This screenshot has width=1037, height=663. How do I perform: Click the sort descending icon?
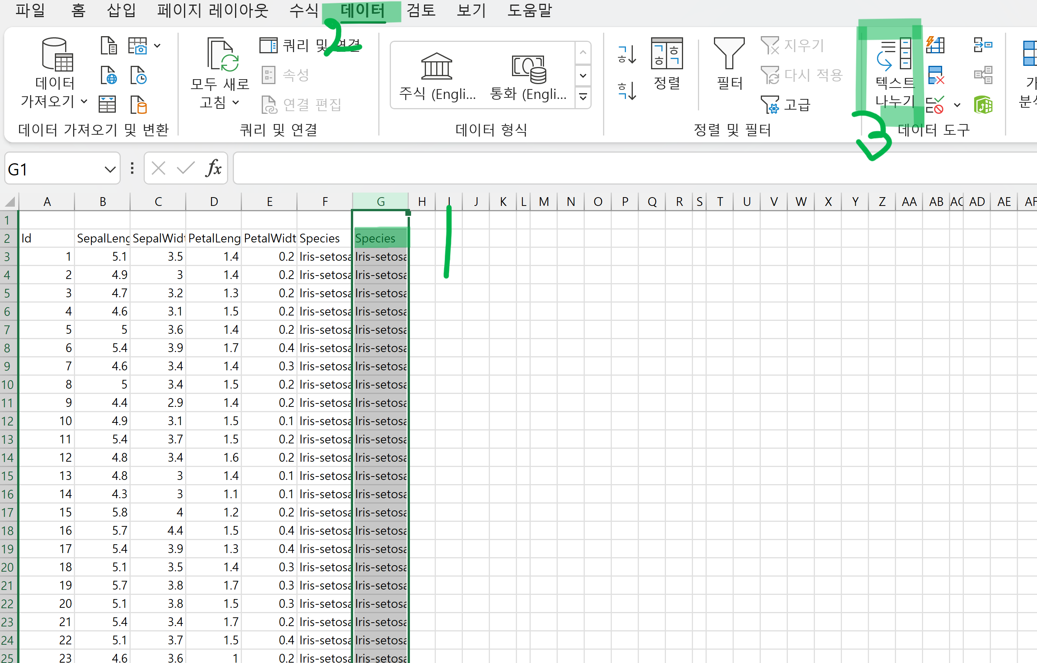626,91
